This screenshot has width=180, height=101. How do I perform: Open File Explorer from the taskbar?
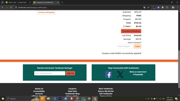pos(48,98)
